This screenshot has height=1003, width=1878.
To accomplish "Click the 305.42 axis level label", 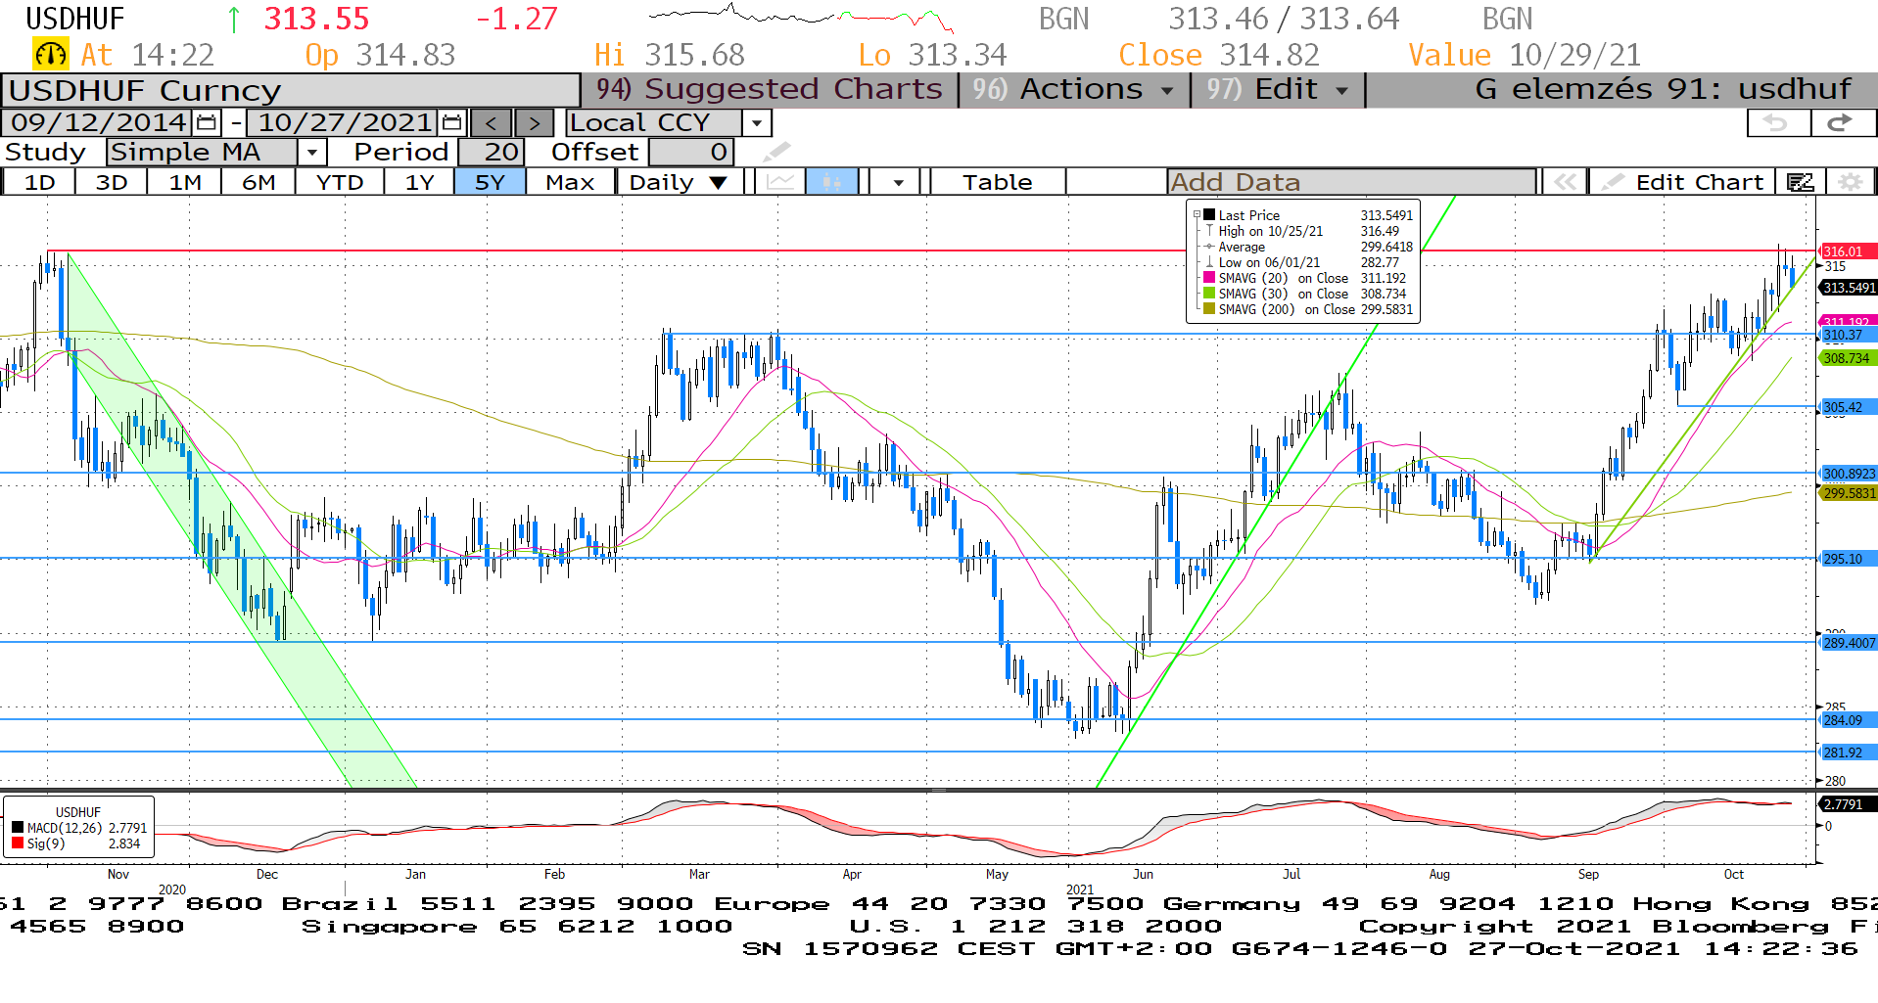I will 1847,407.
